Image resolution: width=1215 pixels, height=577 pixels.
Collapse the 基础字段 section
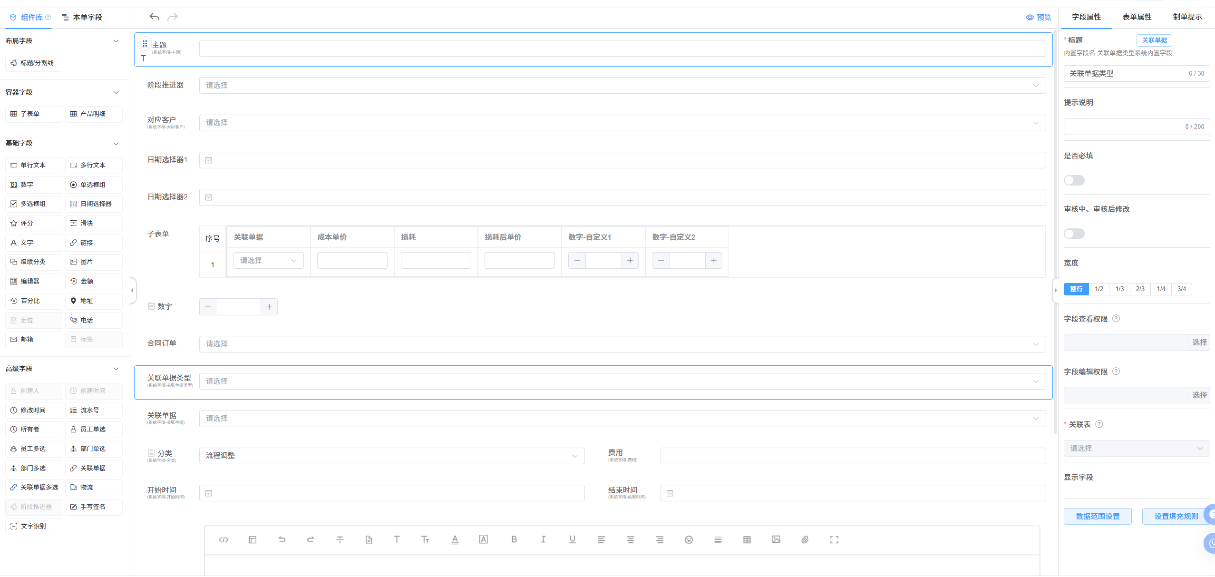116,143
